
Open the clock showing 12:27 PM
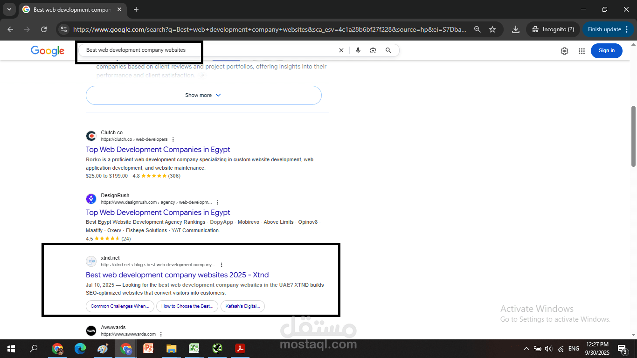(597, 348)
